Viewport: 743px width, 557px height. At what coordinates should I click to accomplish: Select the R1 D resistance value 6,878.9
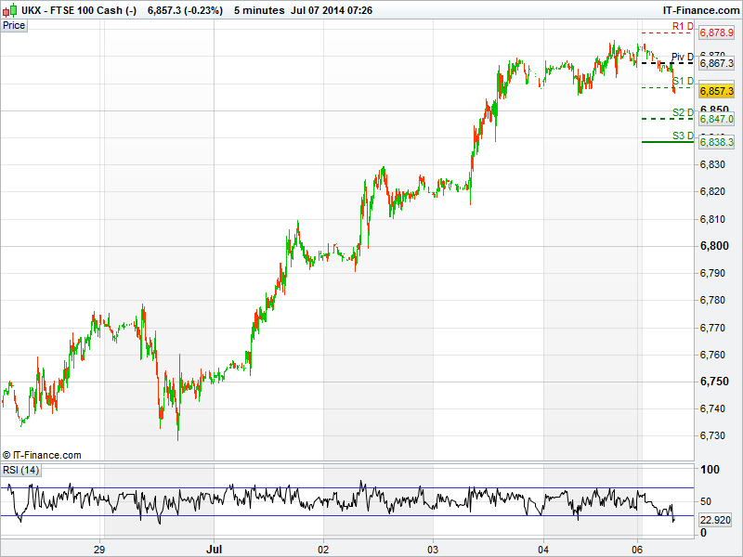(x=716, y=32)
